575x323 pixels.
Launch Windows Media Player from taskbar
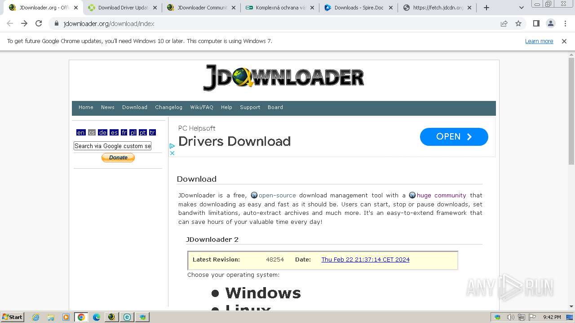(66, 317)
